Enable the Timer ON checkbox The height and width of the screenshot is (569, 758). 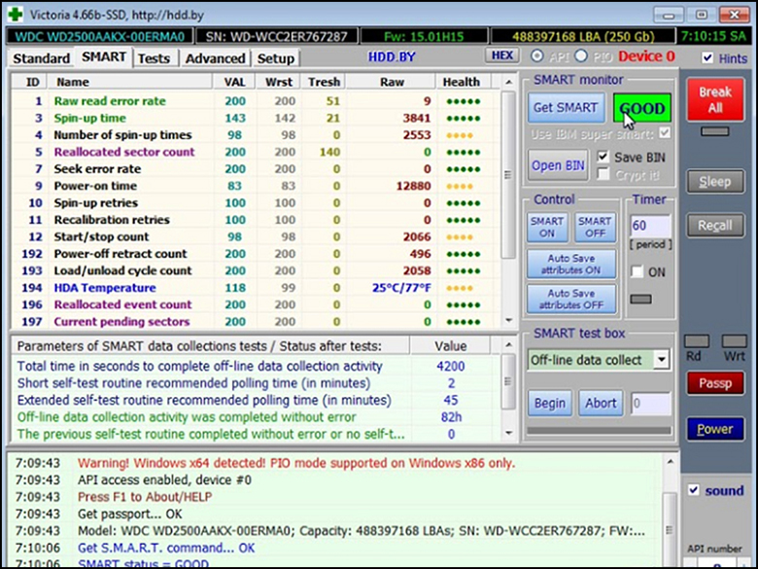click(x=637, y=273)
